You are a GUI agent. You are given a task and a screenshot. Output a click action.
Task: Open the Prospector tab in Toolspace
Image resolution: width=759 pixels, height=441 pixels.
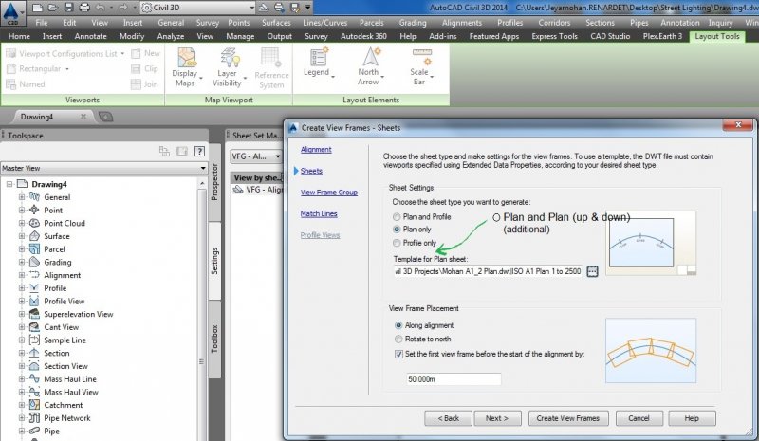tap(214, 182)
